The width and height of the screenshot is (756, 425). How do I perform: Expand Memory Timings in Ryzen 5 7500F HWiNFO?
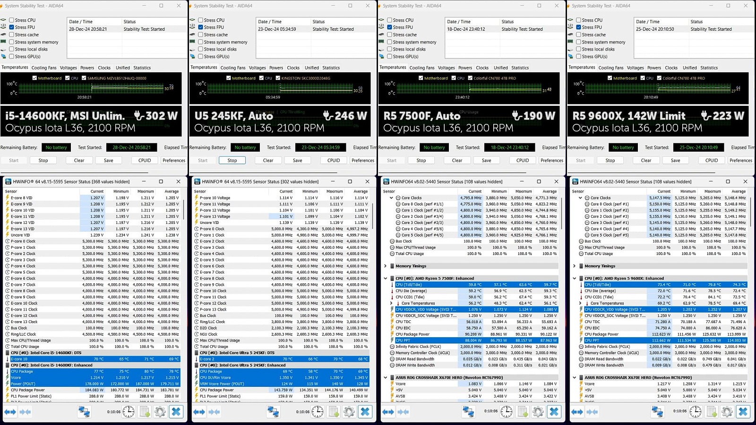click(x=386, y=266)
